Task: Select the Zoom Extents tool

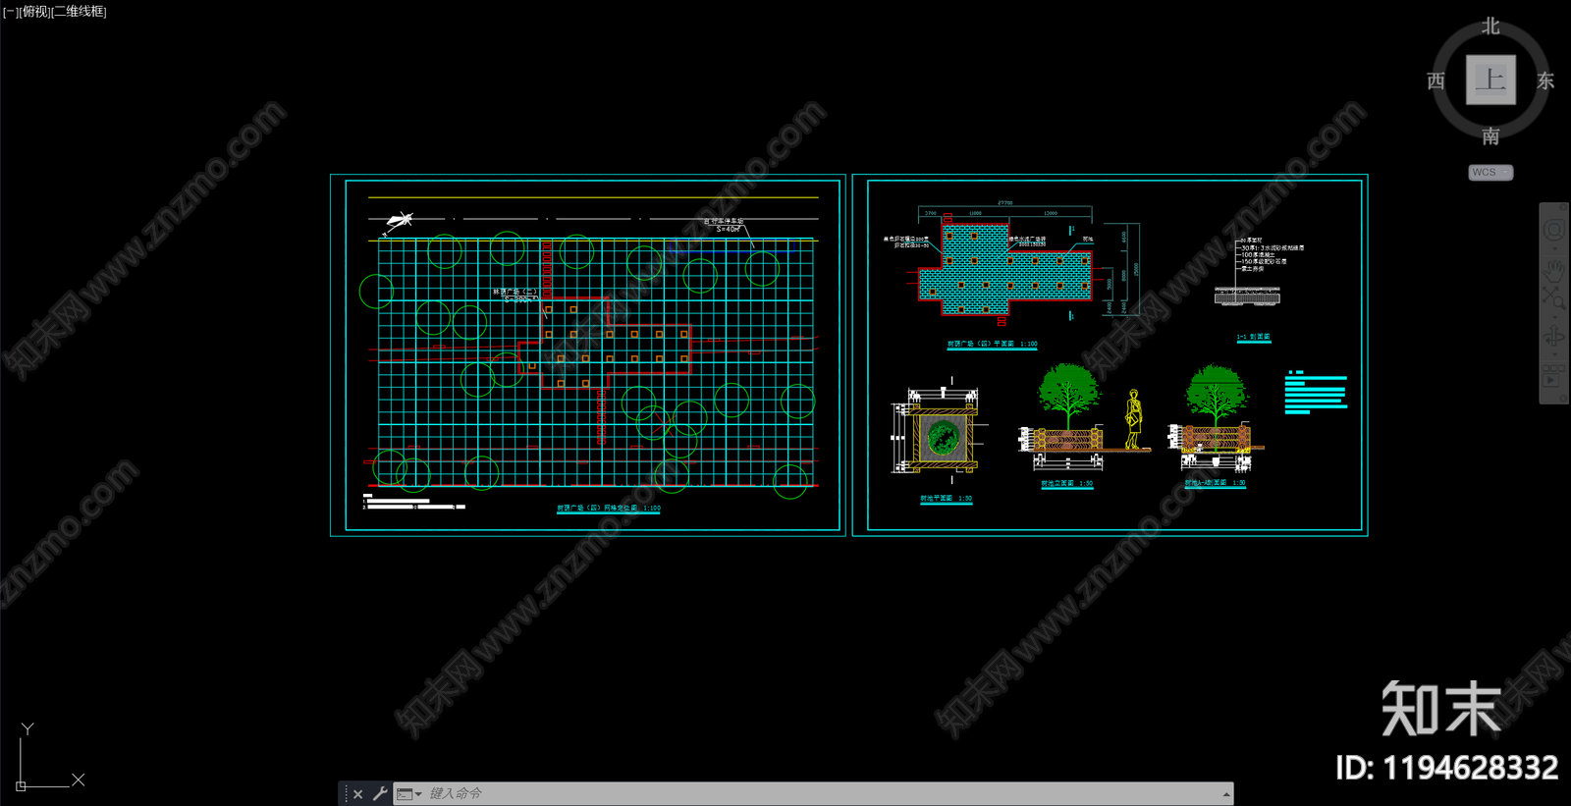Action: [x=1553, y=298]
